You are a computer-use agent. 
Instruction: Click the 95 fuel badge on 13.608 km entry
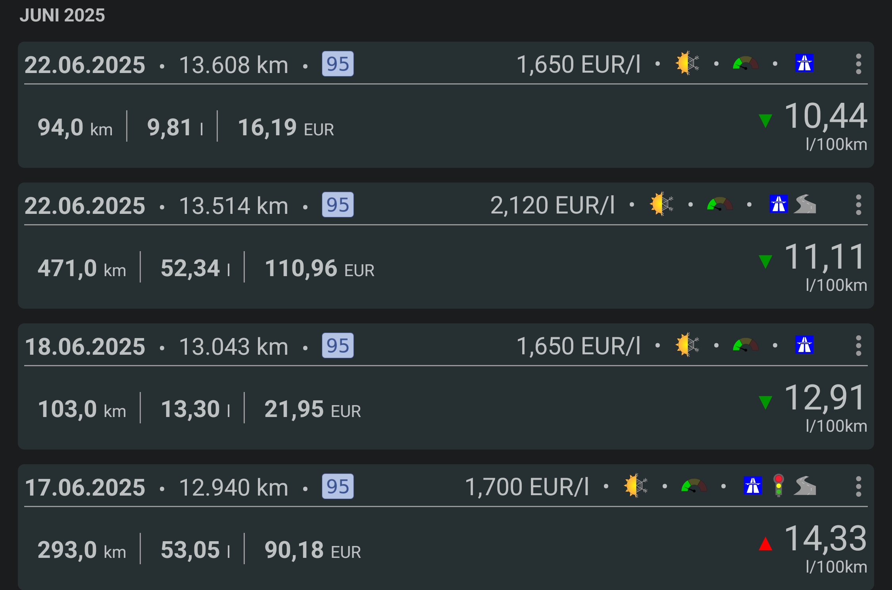tap(338, 64)
